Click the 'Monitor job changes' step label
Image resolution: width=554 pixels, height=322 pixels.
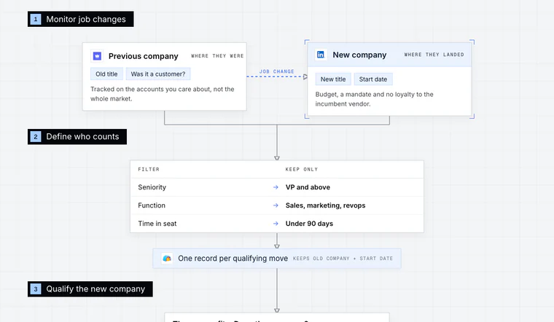pyautogui.click(x=81, y=19)
